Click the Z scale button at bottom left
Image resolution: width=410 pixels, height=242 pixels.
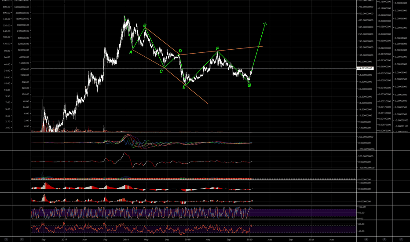[22, 239]
